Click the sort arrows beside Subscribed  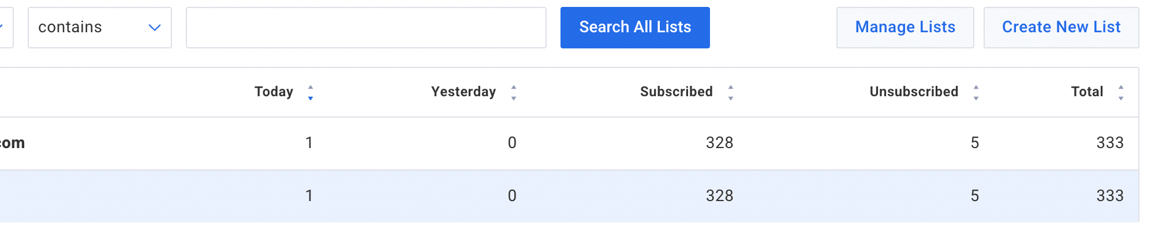tap(731, 92)
